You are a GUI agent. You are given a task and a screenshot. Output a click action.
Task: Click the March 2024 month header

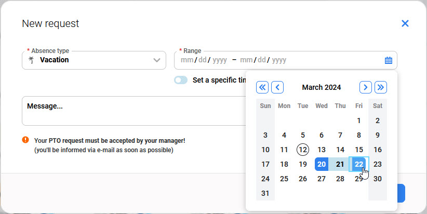pos(322,87)
